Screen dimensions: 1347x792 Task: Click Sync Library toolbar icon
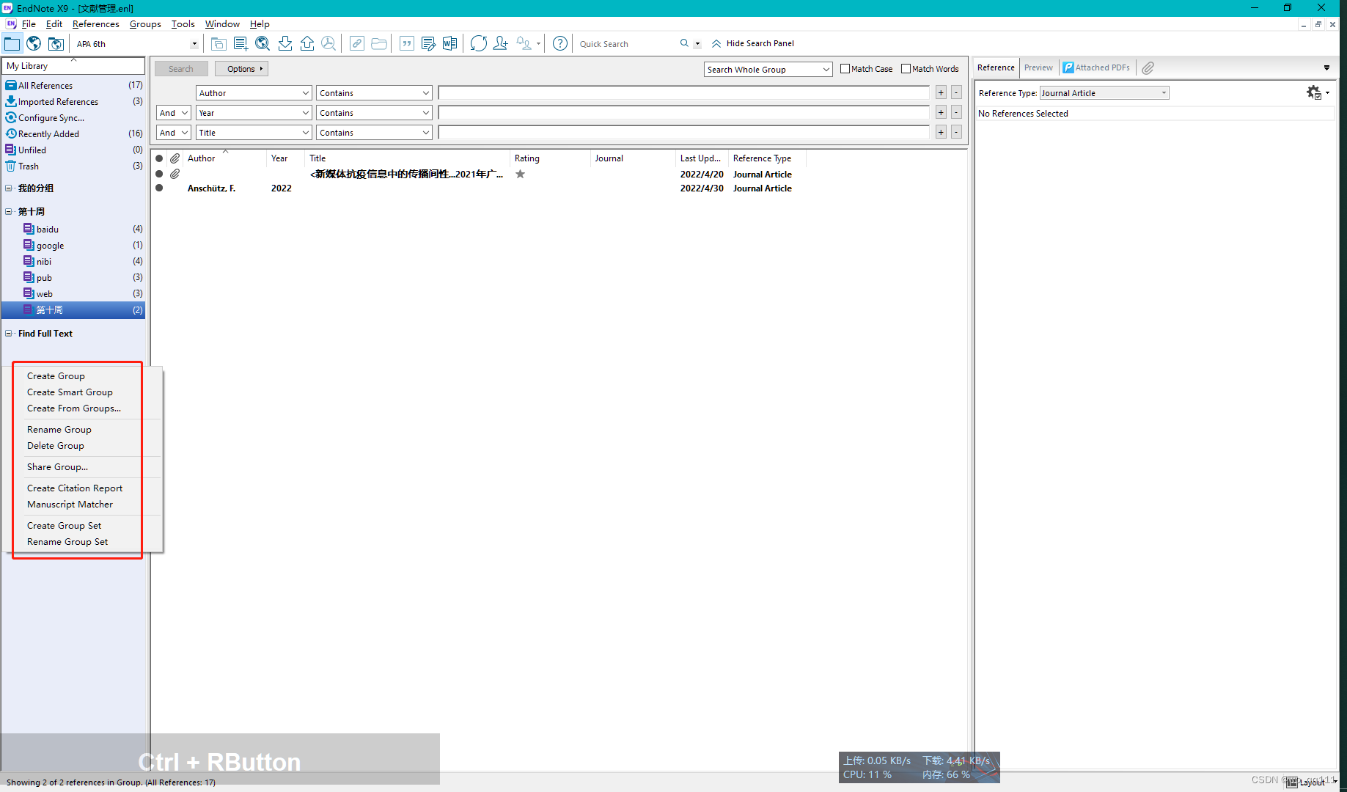[x=479, y=43]
